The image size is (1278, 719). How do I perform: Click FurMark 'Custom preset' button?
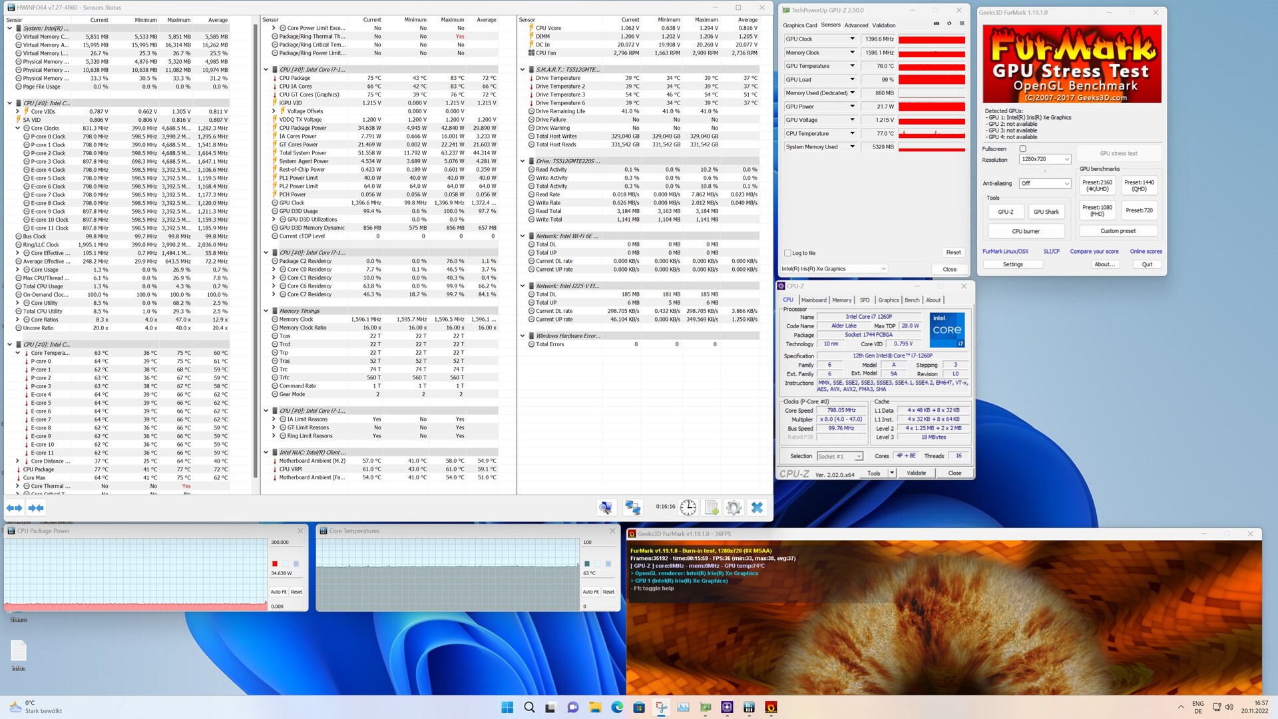click(x=1118, y=231)
